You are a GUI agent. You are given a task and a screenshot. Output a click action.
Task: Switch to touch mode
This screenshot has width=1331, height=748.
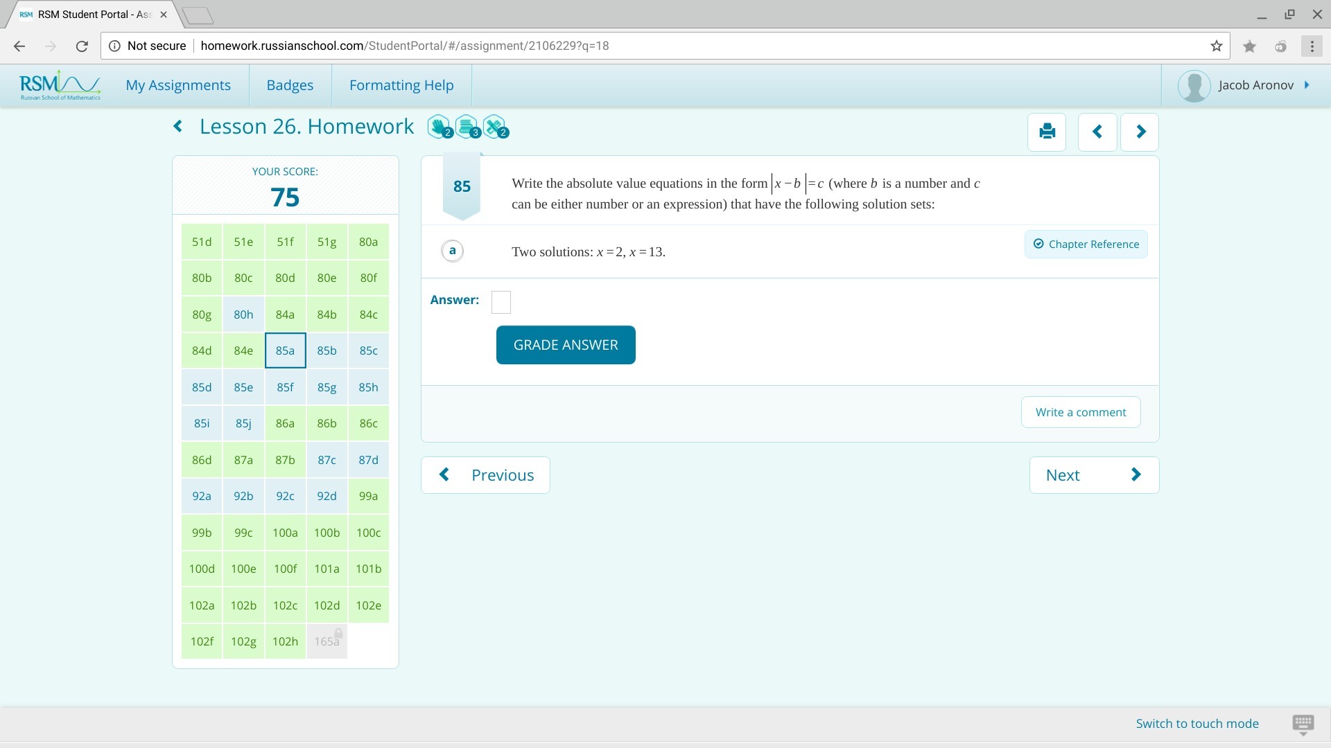coord(1197,723)
